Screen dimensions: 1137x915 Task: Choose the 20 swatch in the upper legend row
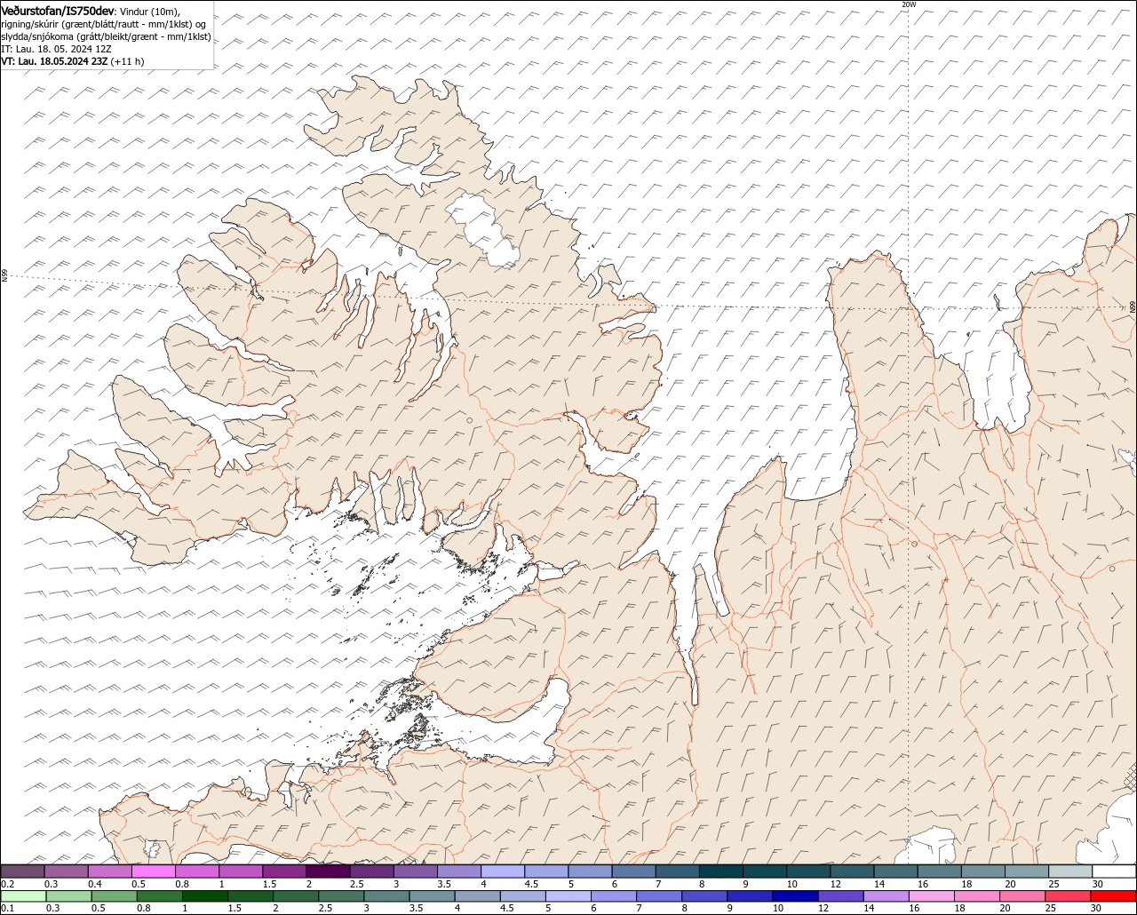click(1028, 871)
